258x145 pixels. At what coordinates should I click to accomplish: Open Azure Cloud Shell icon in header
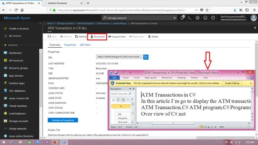190,18
